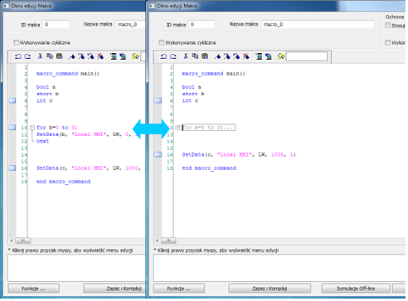Click scroll-left arrow of right editor scrollbar

click(x=157, y=240)
